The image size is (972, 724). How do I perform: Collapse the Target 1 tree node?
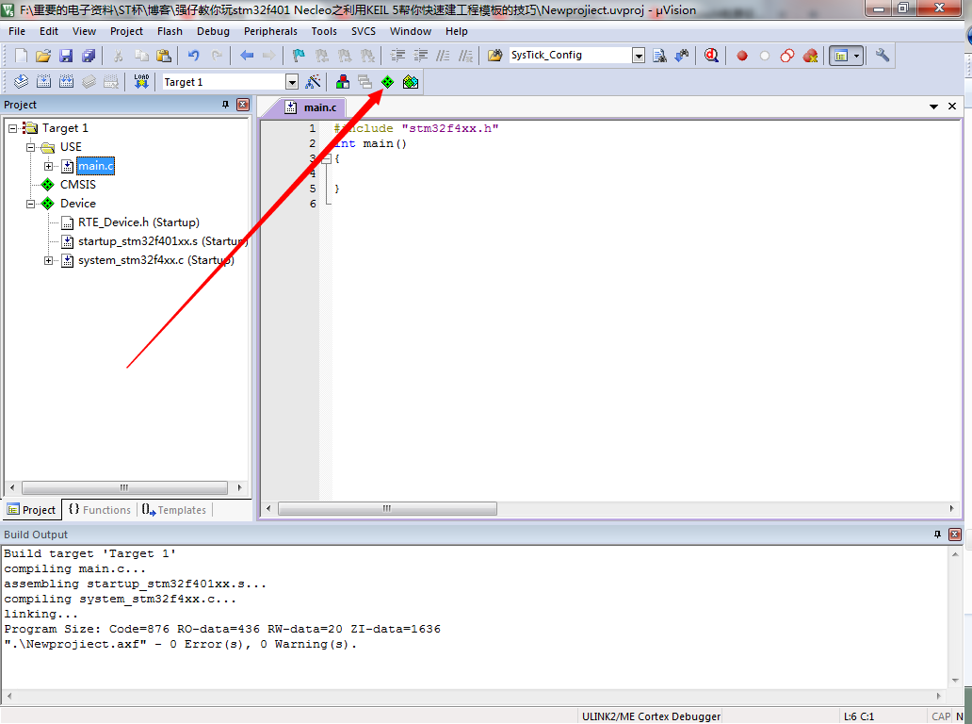(x=12, y=128)
